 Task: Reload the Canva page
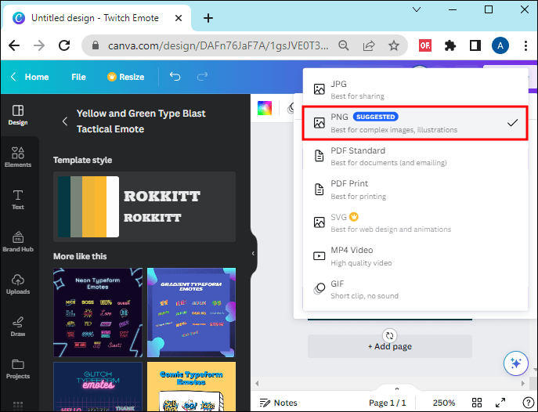coord(64,45)
